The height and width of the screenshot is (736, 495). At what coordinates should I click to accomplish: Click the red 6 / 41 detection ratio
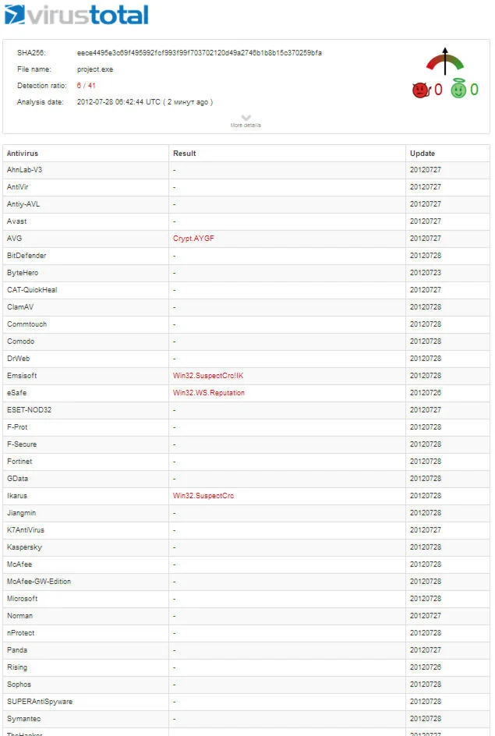pos(86,86)
